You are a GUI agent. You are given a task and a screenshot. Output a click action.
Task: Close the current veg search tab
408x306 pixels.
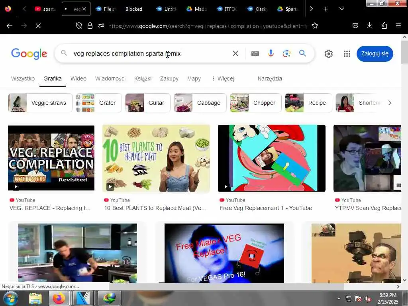tap(84, 9)
